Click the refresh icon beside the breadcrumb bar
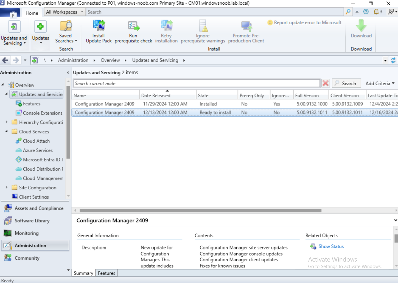Viewport: 398px width, 283px height. (393, 60)
